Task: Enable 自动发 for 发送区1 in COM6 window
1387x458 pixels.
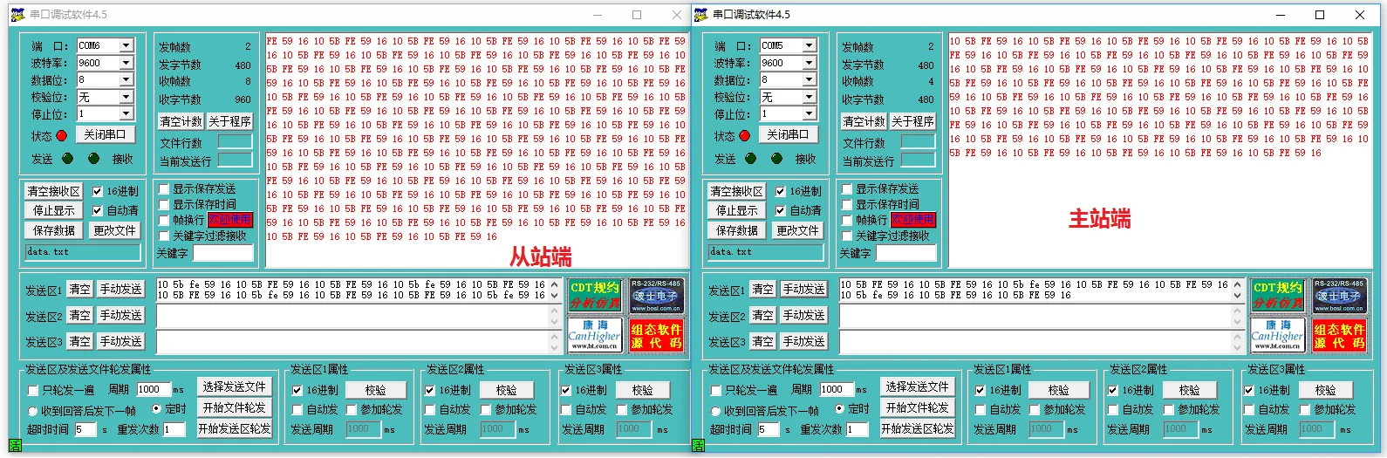Action: [297, 409]
